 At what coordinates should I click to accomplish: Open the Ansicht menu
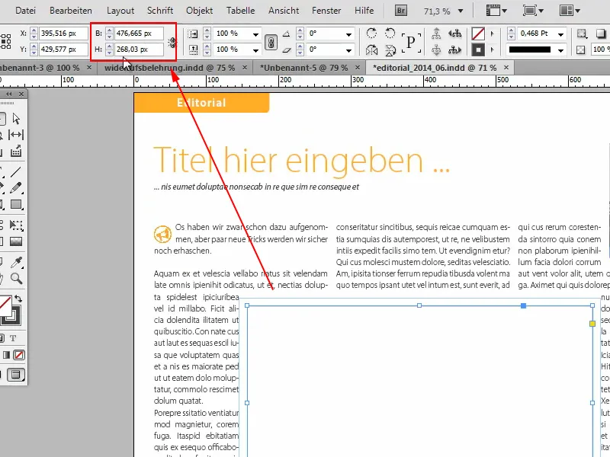click(284, 11)
